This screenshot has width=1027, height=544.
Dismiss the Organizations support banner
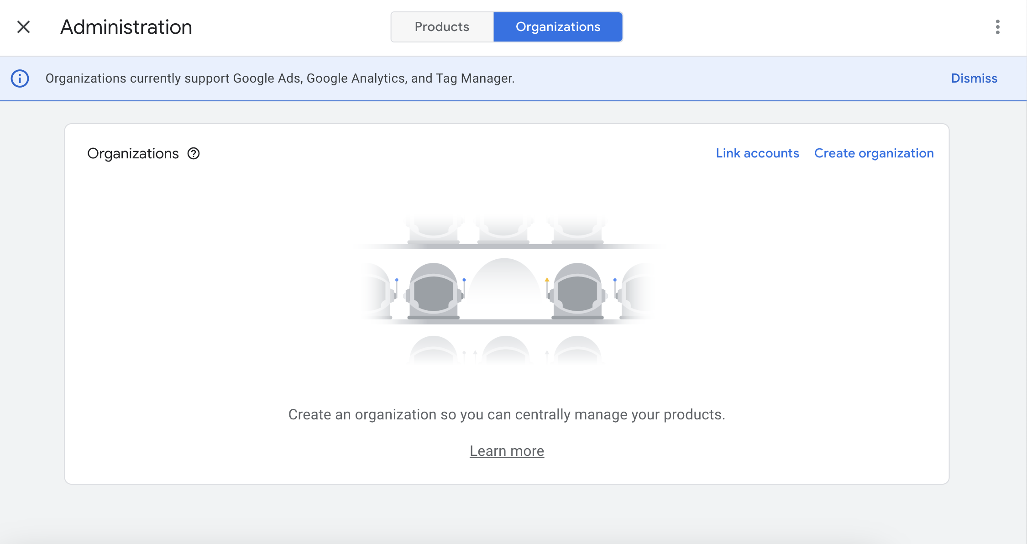[x=974, y=78]
